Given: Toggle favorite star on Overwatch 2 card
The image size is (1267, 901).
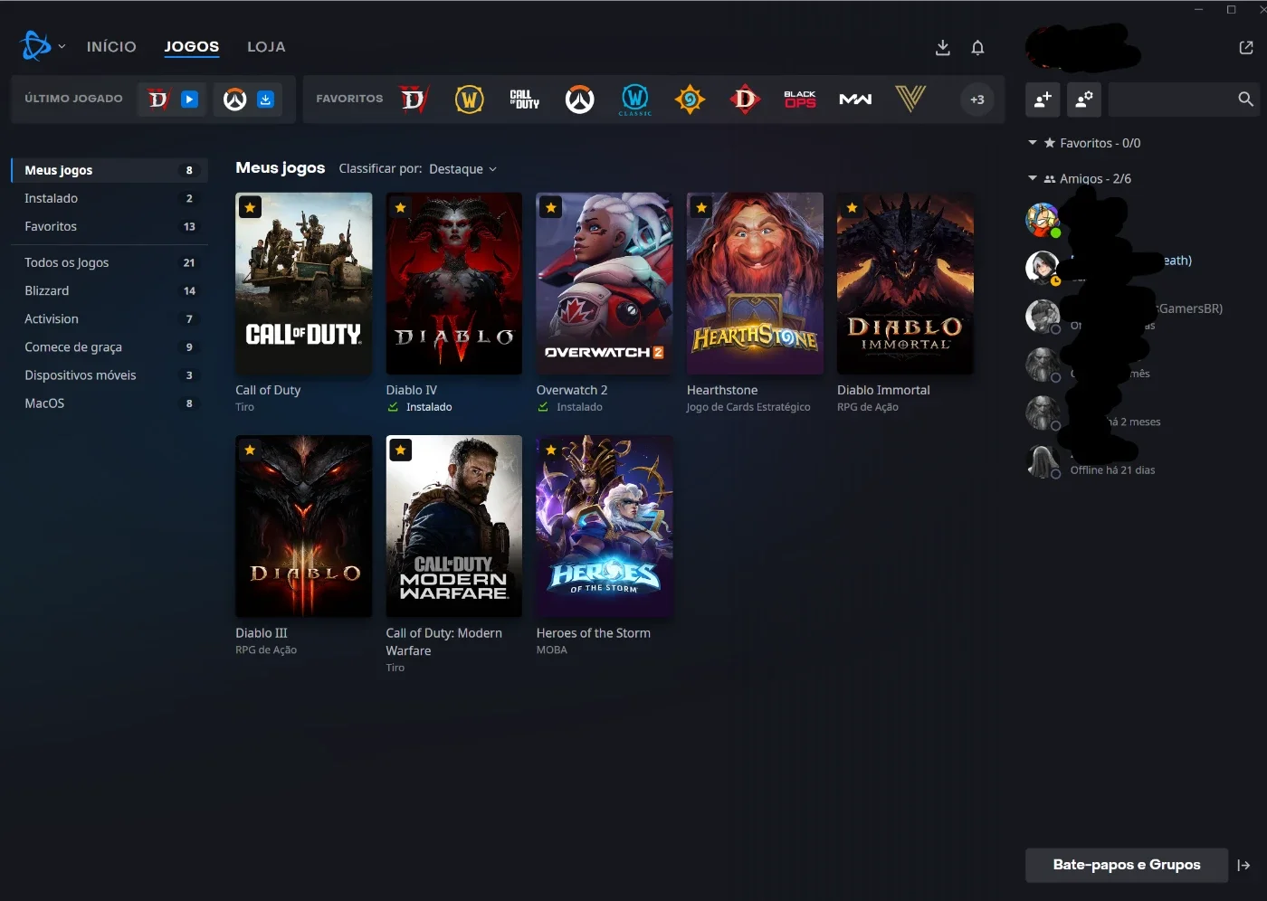Looking at the screenshot, I should pyautogui.click(x=550, y=207).
